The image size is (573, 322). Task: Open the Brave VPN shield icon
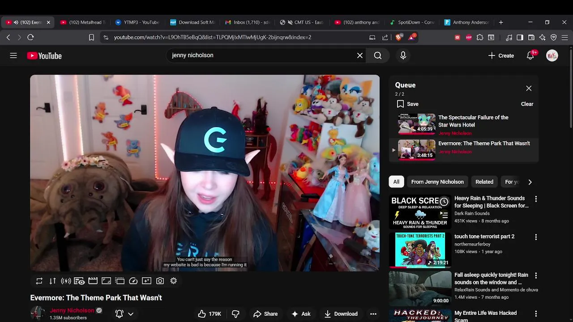pyautogui.click(x=554, y=38)
